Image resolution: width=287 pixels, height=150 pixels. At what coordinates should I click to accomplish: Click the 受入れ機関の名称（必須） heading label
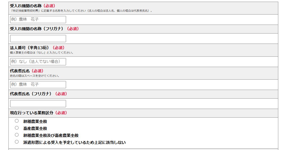pos(33,6)
